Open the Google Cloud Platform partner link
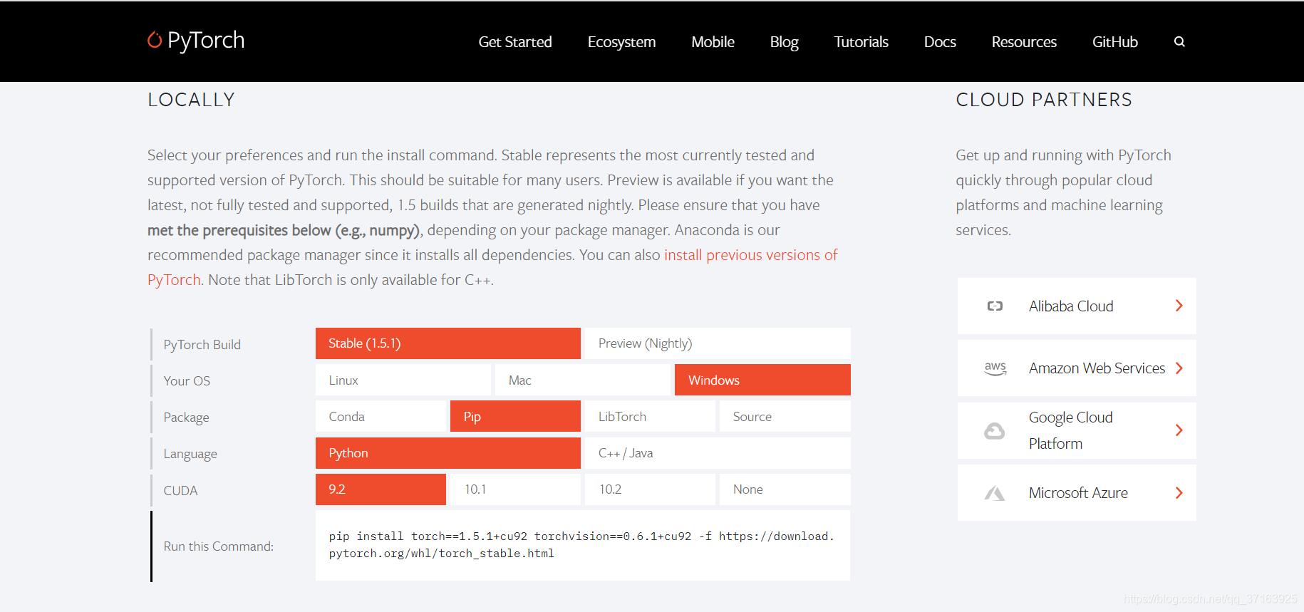 pyautogui.click(x=1077, y=430)
